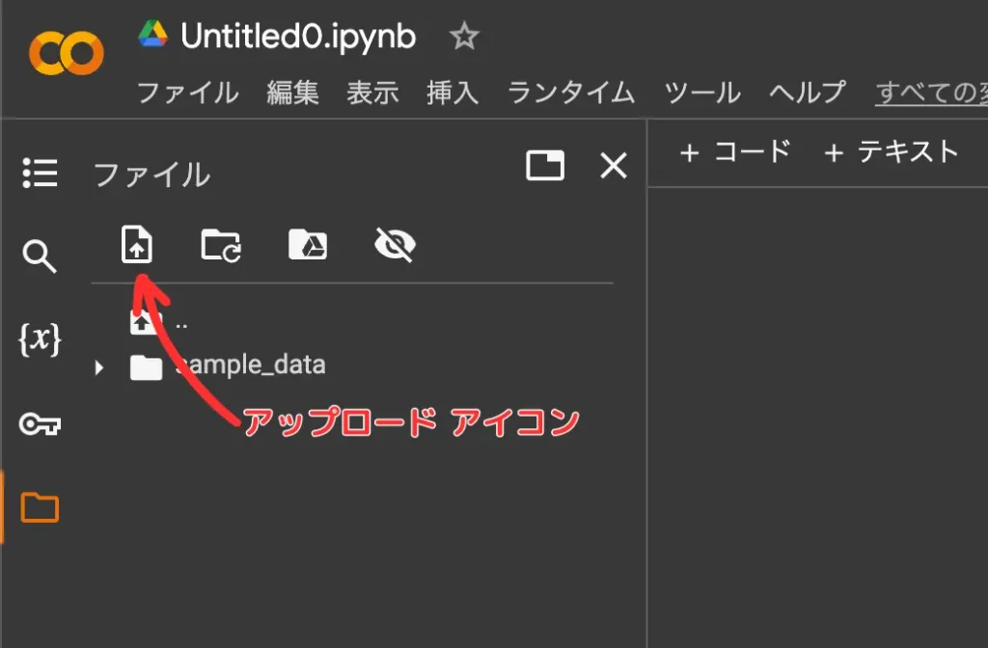This screenshot has width=988, height=648.
Task: Click the orange Files folder sidebar icon
Action: point(40,507)
